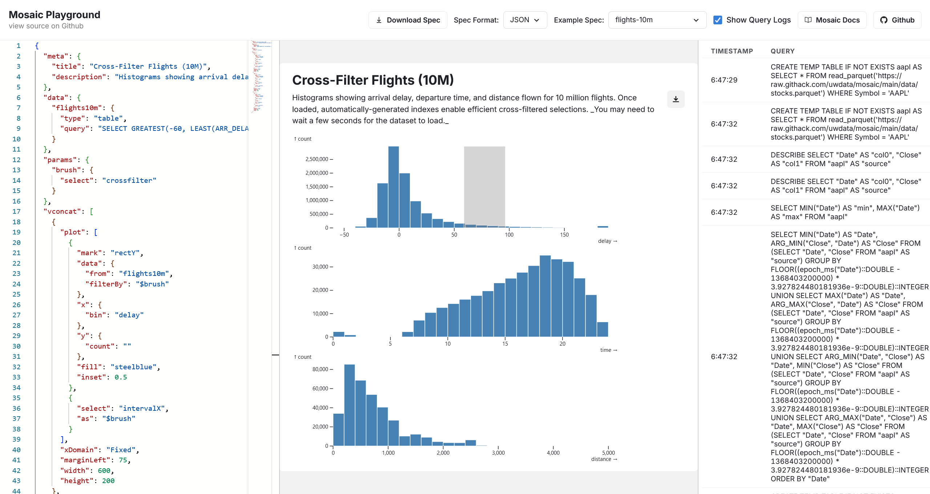Click line 14 "crossfilter" text in editor
Screen dimensions: 930x494
pos(129,181)
